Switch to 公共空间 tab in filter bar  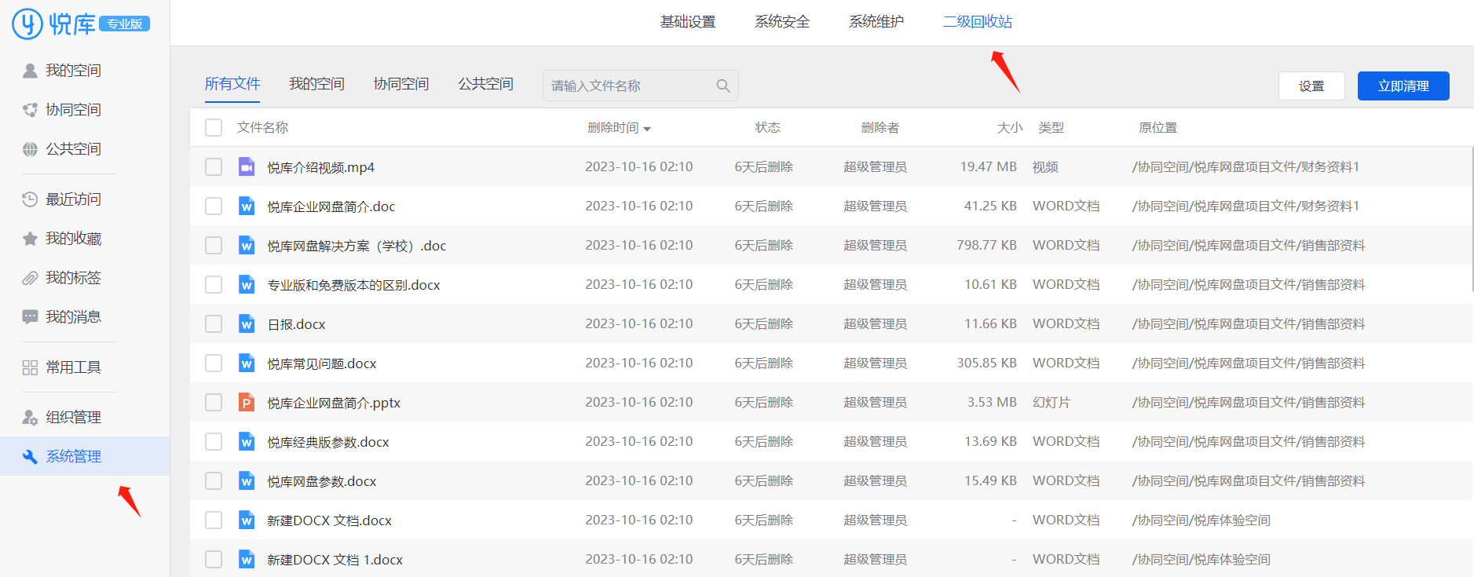click(x=486, y=84)
